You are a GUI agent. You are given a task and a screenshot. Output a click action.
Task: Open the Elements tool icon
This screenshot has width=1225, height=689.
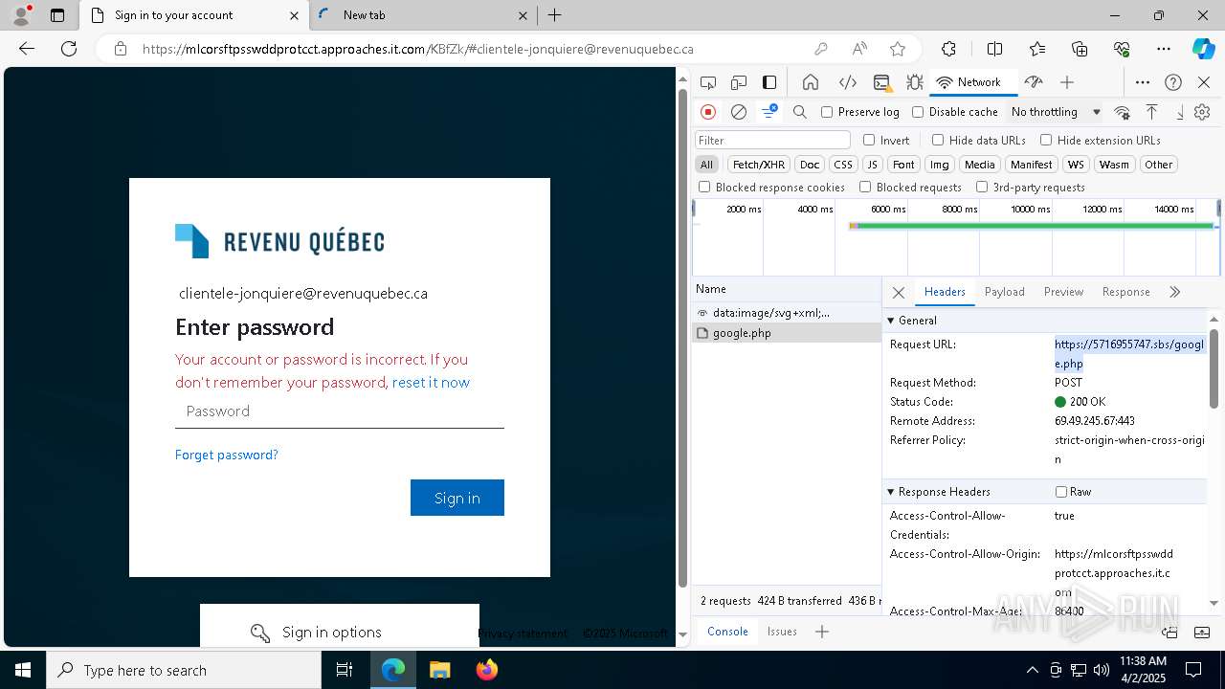point(847,82)
